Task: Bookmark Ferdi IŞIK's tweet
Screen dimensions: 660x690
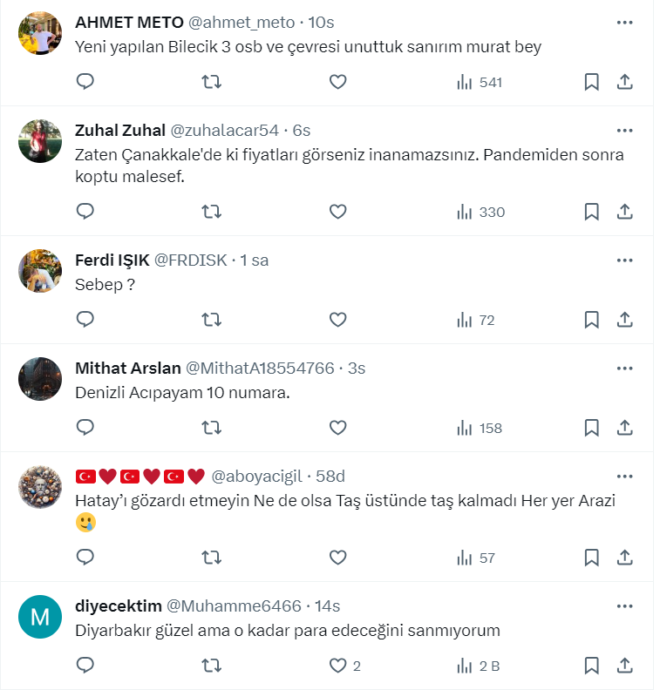Action: 591,320
